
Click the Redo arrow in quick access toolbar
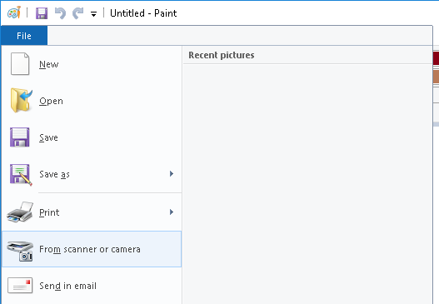point(77,13)
